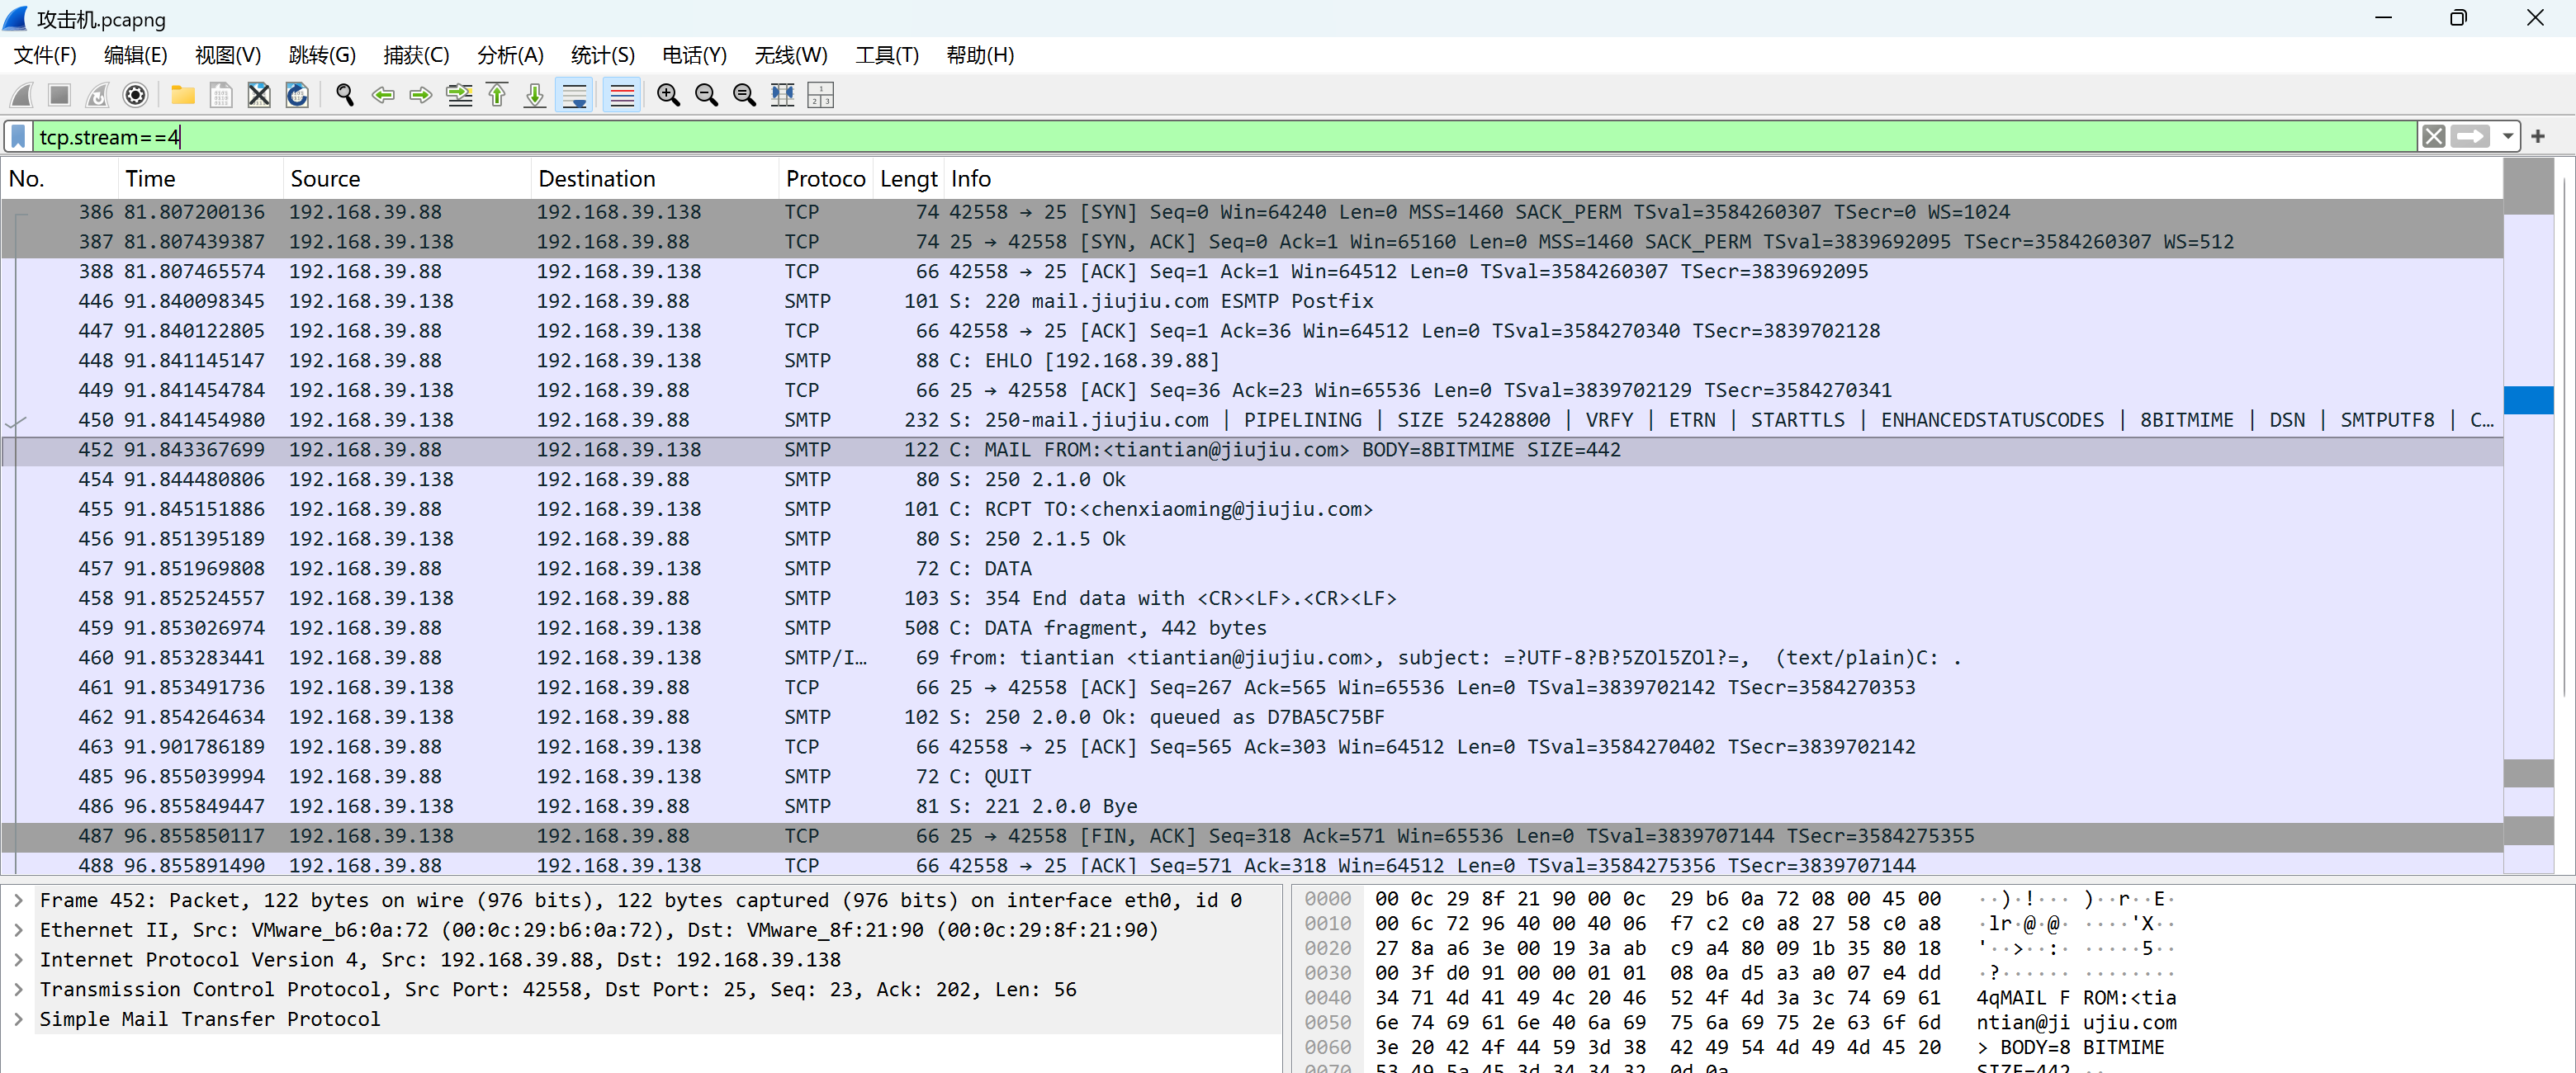Apply the display filter arrow

tap(2470, 136)
